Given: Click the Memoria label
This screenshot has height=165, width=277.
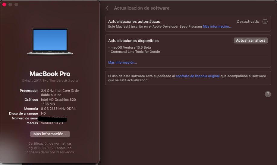Looking at the screenshot, I should pos(31,109).
